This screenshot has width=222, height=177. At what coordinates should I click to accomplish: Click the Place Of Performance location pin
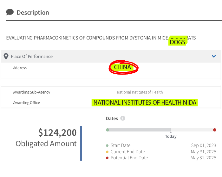(6, 56)
